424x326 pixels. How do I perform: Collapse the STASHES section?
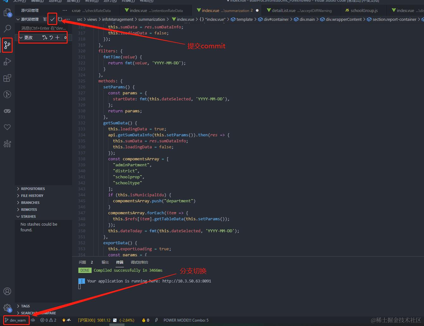pyautogui.click(x=28, y=216)
